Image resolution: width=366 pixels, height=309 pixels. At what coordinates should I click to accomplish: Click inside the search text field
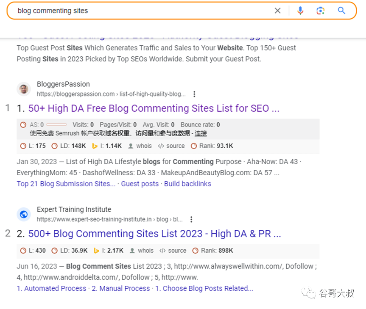140,11
